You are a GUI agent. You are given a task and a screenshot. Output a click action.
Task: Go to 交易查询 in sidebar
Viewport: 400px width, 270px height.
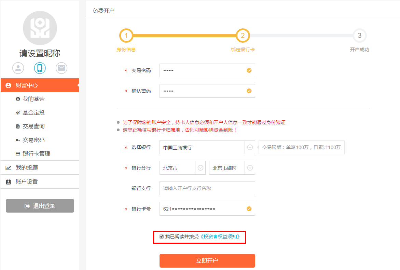click(33, 126)
